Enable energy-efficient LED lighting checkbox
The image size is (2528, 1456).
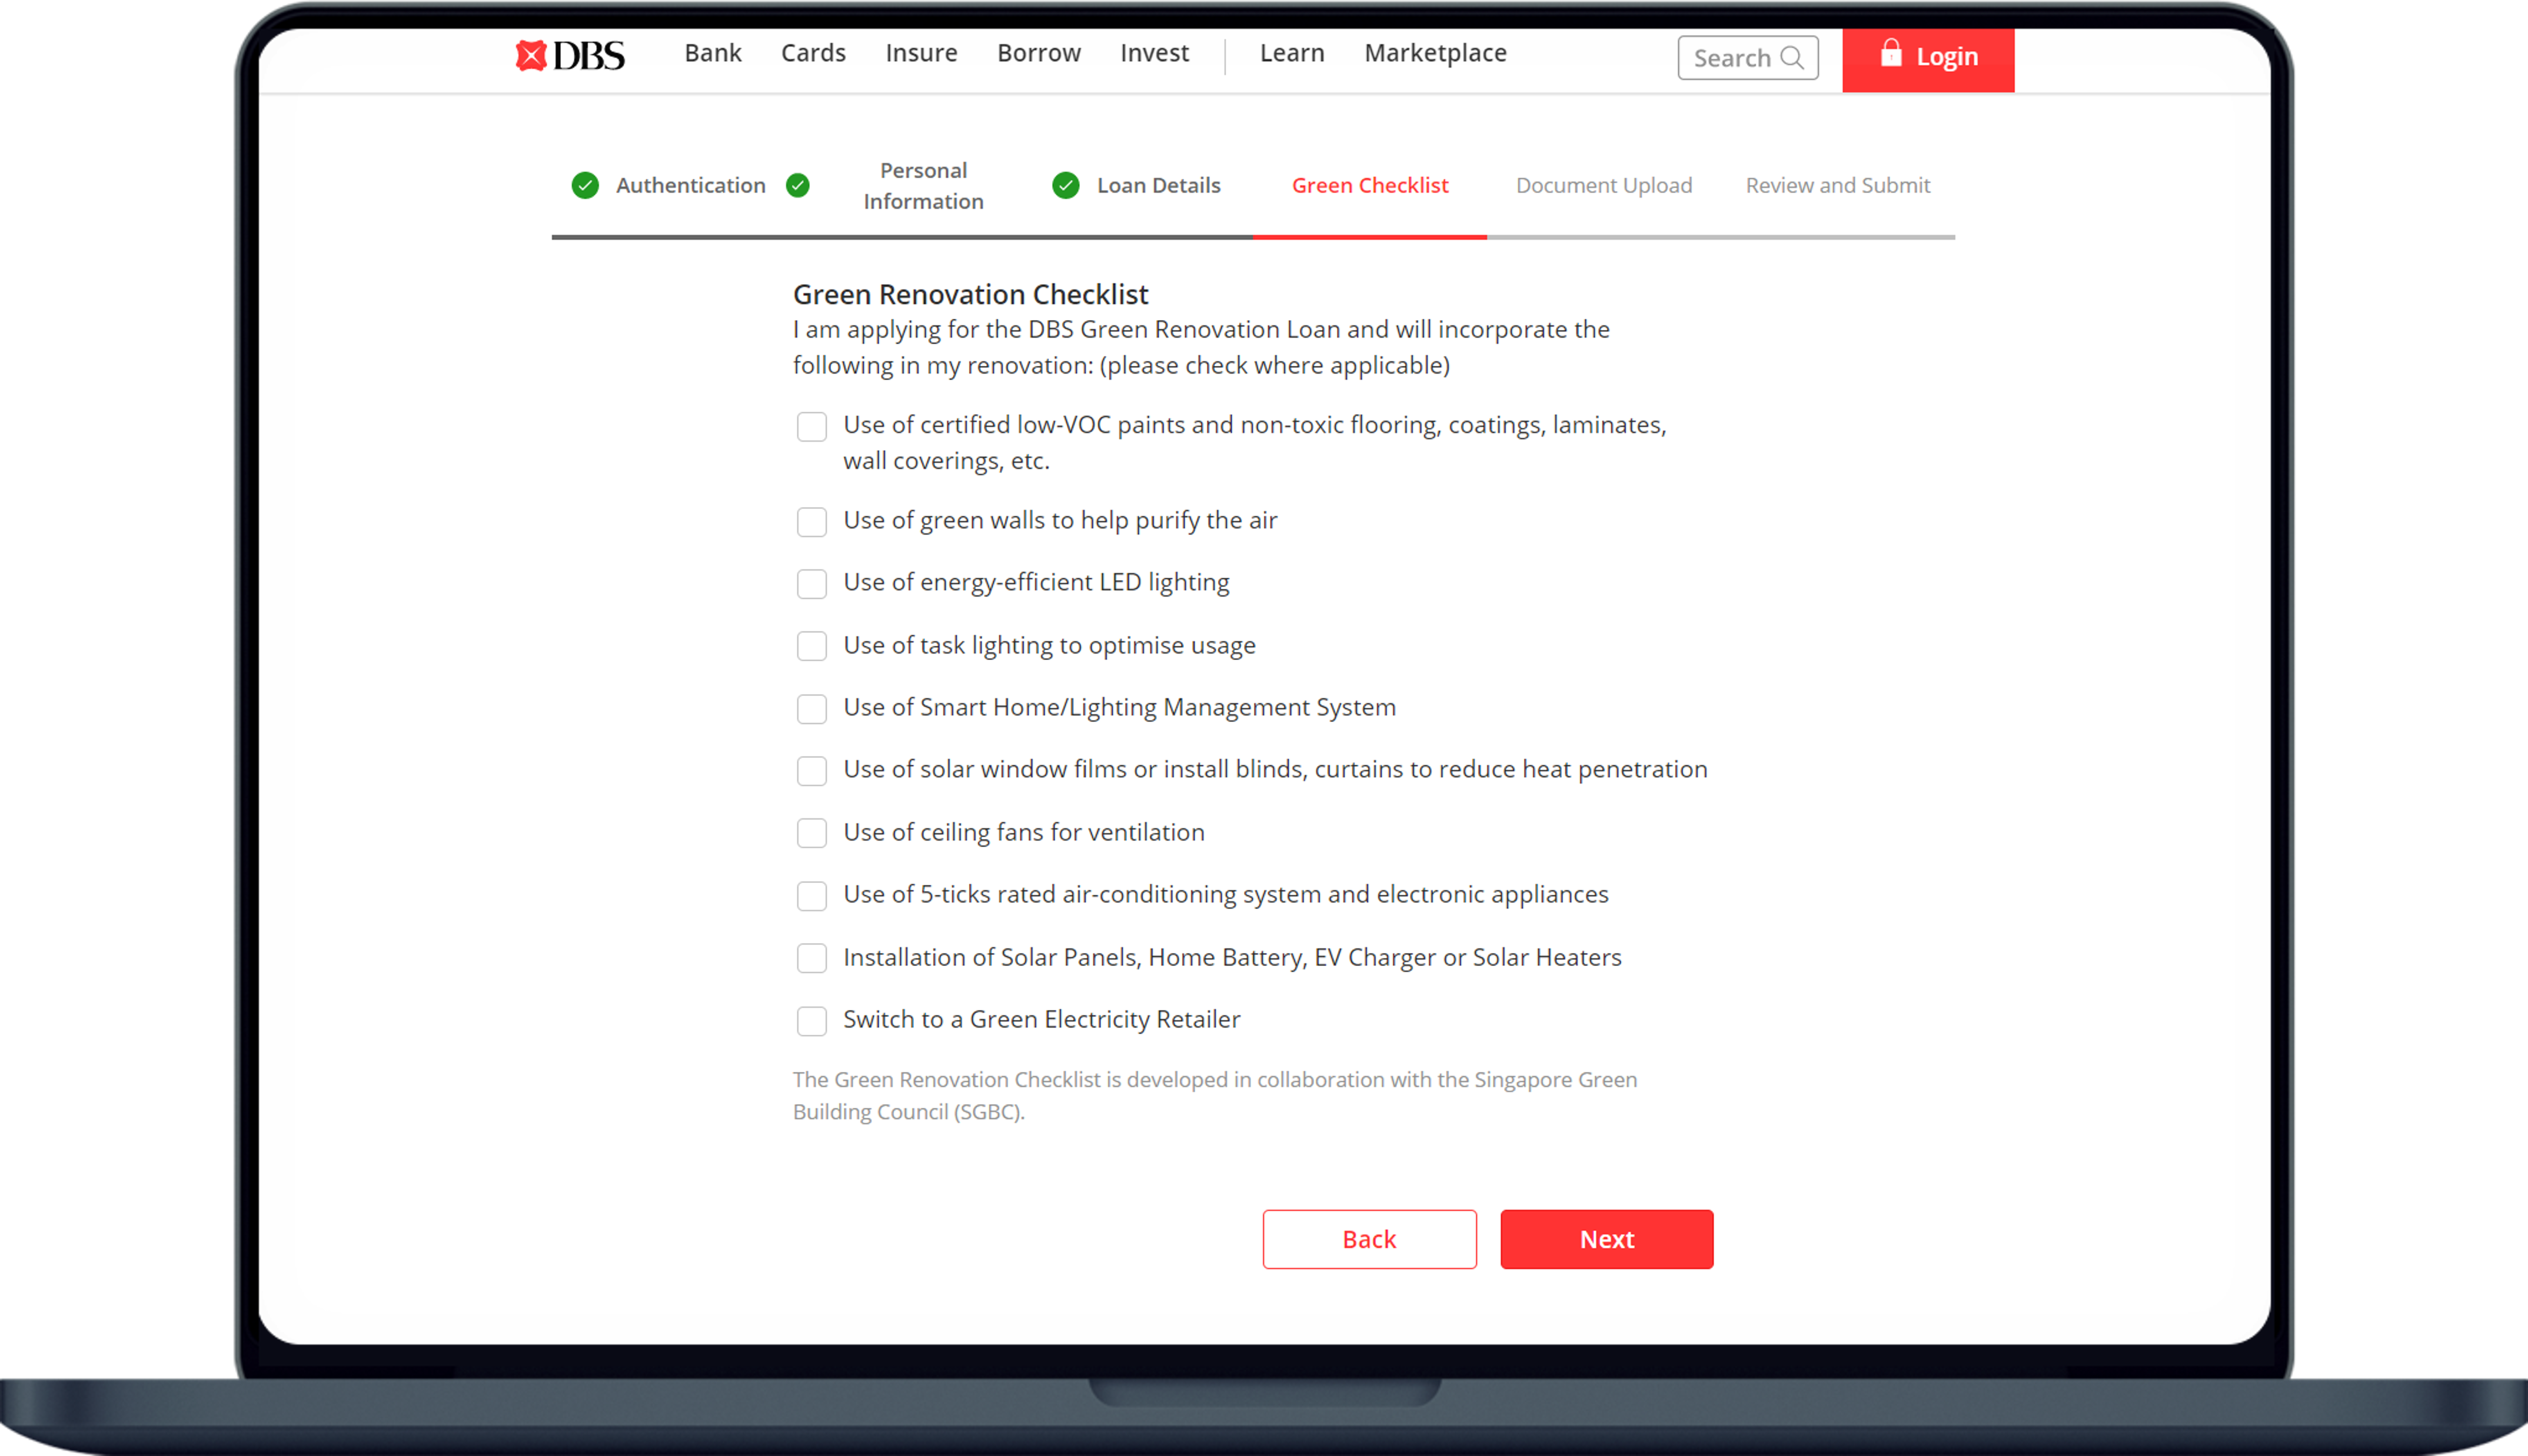[812, 584]
